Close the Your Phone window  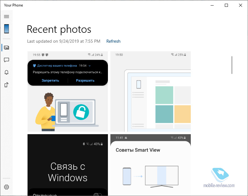[241, 5]
